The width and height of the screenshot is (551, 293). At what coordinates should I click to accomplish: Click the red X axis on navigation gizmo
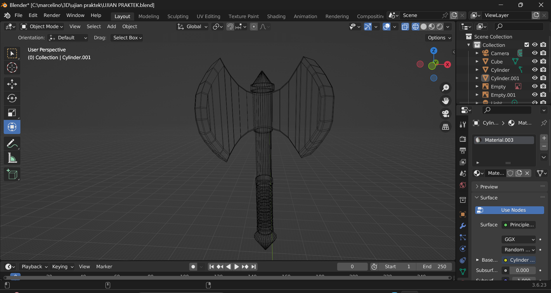pyautogui.click(x=447, y=64)
